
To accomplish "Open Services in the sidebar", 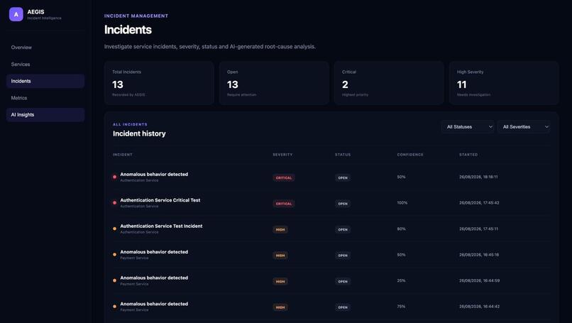I will pos(45,64).
